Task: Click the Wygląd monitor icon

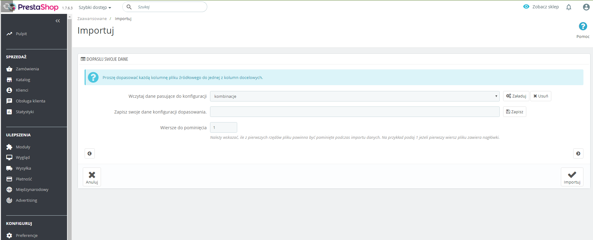Action: [9, 157]
